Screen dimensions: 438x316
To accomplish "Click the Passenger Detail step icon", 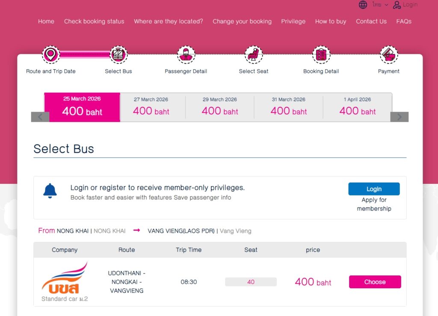I will (x=186, y=55).
